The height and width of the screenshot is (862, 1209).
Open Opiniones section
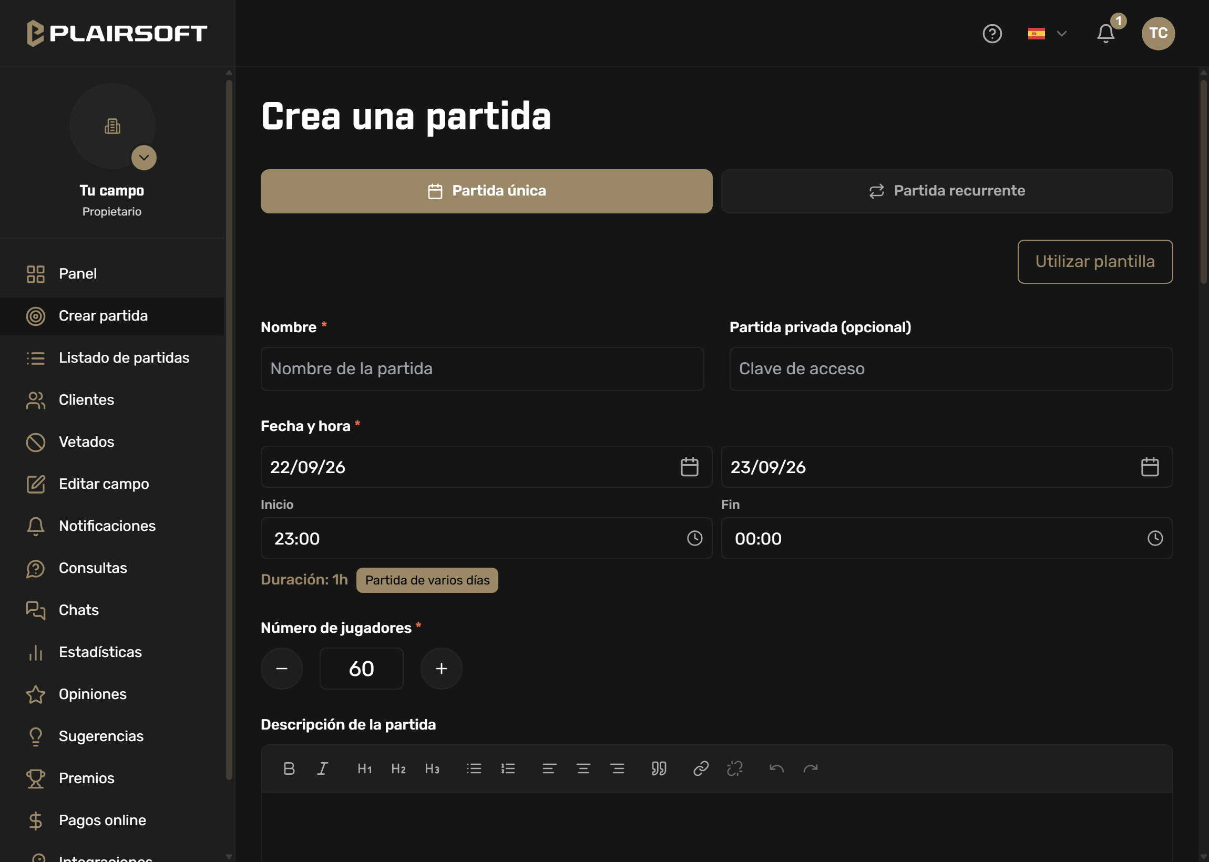pos(112,694)
